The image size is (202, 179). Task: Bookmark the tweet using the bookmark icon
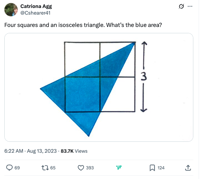click(x=152, y=168)
